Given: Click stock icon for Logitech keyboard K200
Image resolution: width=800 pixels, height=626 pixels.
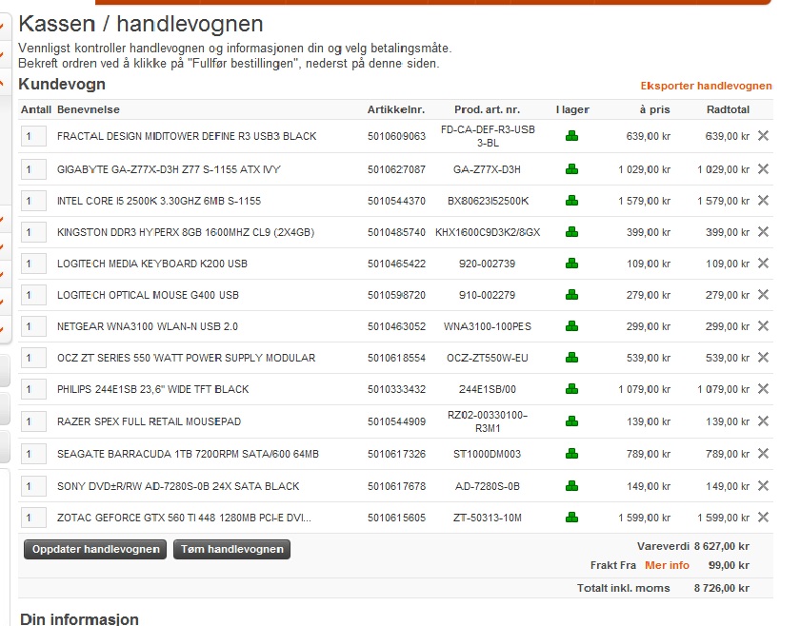Looking at the screenshot, I should click(572, 264).
